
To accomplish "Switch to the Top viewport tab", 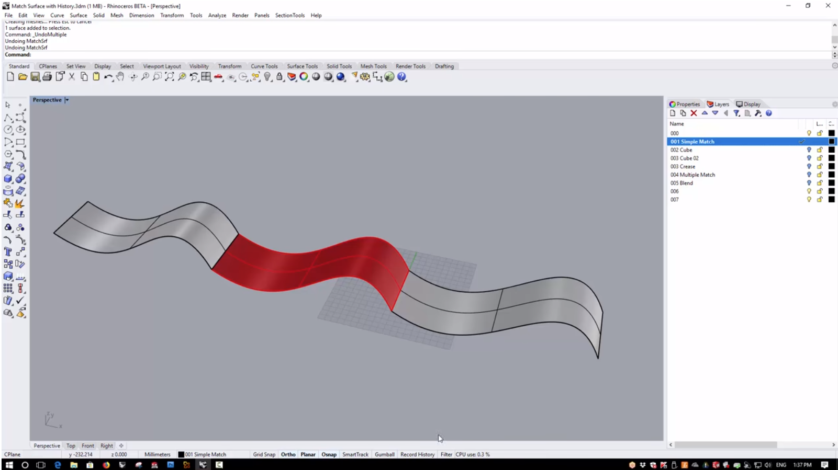I will click(71, 446).
